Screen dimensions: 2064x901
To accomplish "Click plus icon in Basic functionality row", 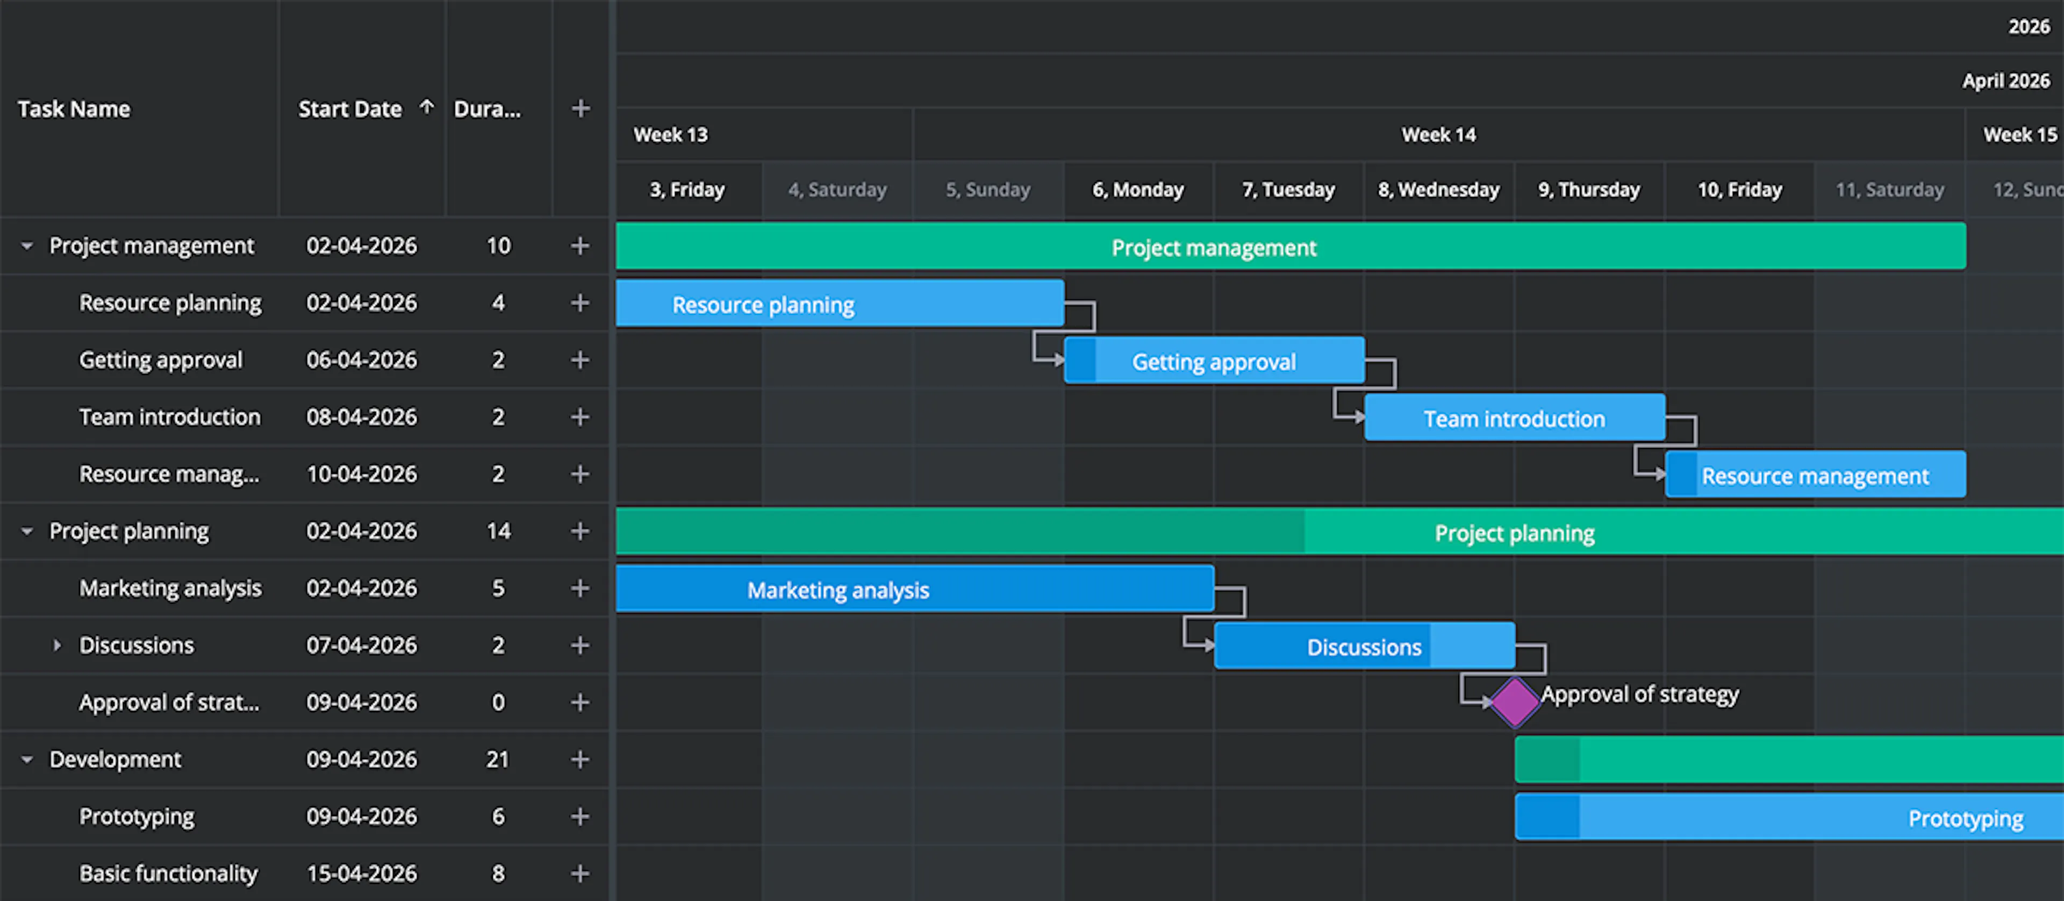I will pyautogui.click(x=580, y=873).
